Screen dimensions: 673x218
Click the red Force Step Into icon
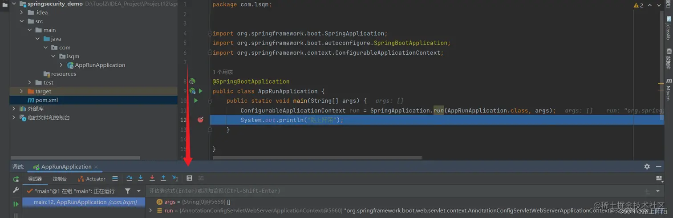[x=152, y=178]
